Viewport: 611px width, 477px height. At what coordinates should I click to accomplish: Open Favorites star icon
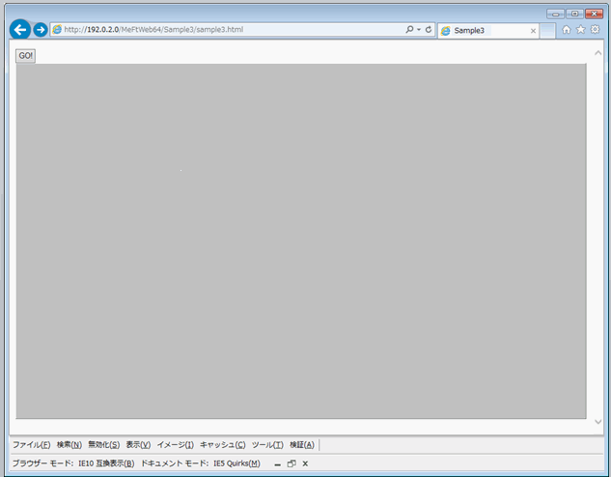[x=581, y=29]
